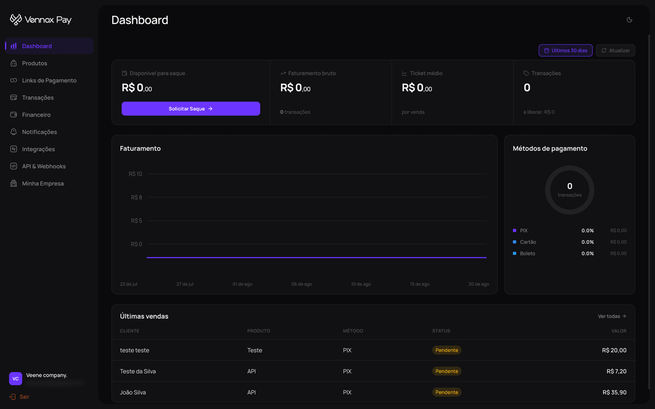
Task: Click the Boleto legend color swatch
Action: [x=515, y=253]
